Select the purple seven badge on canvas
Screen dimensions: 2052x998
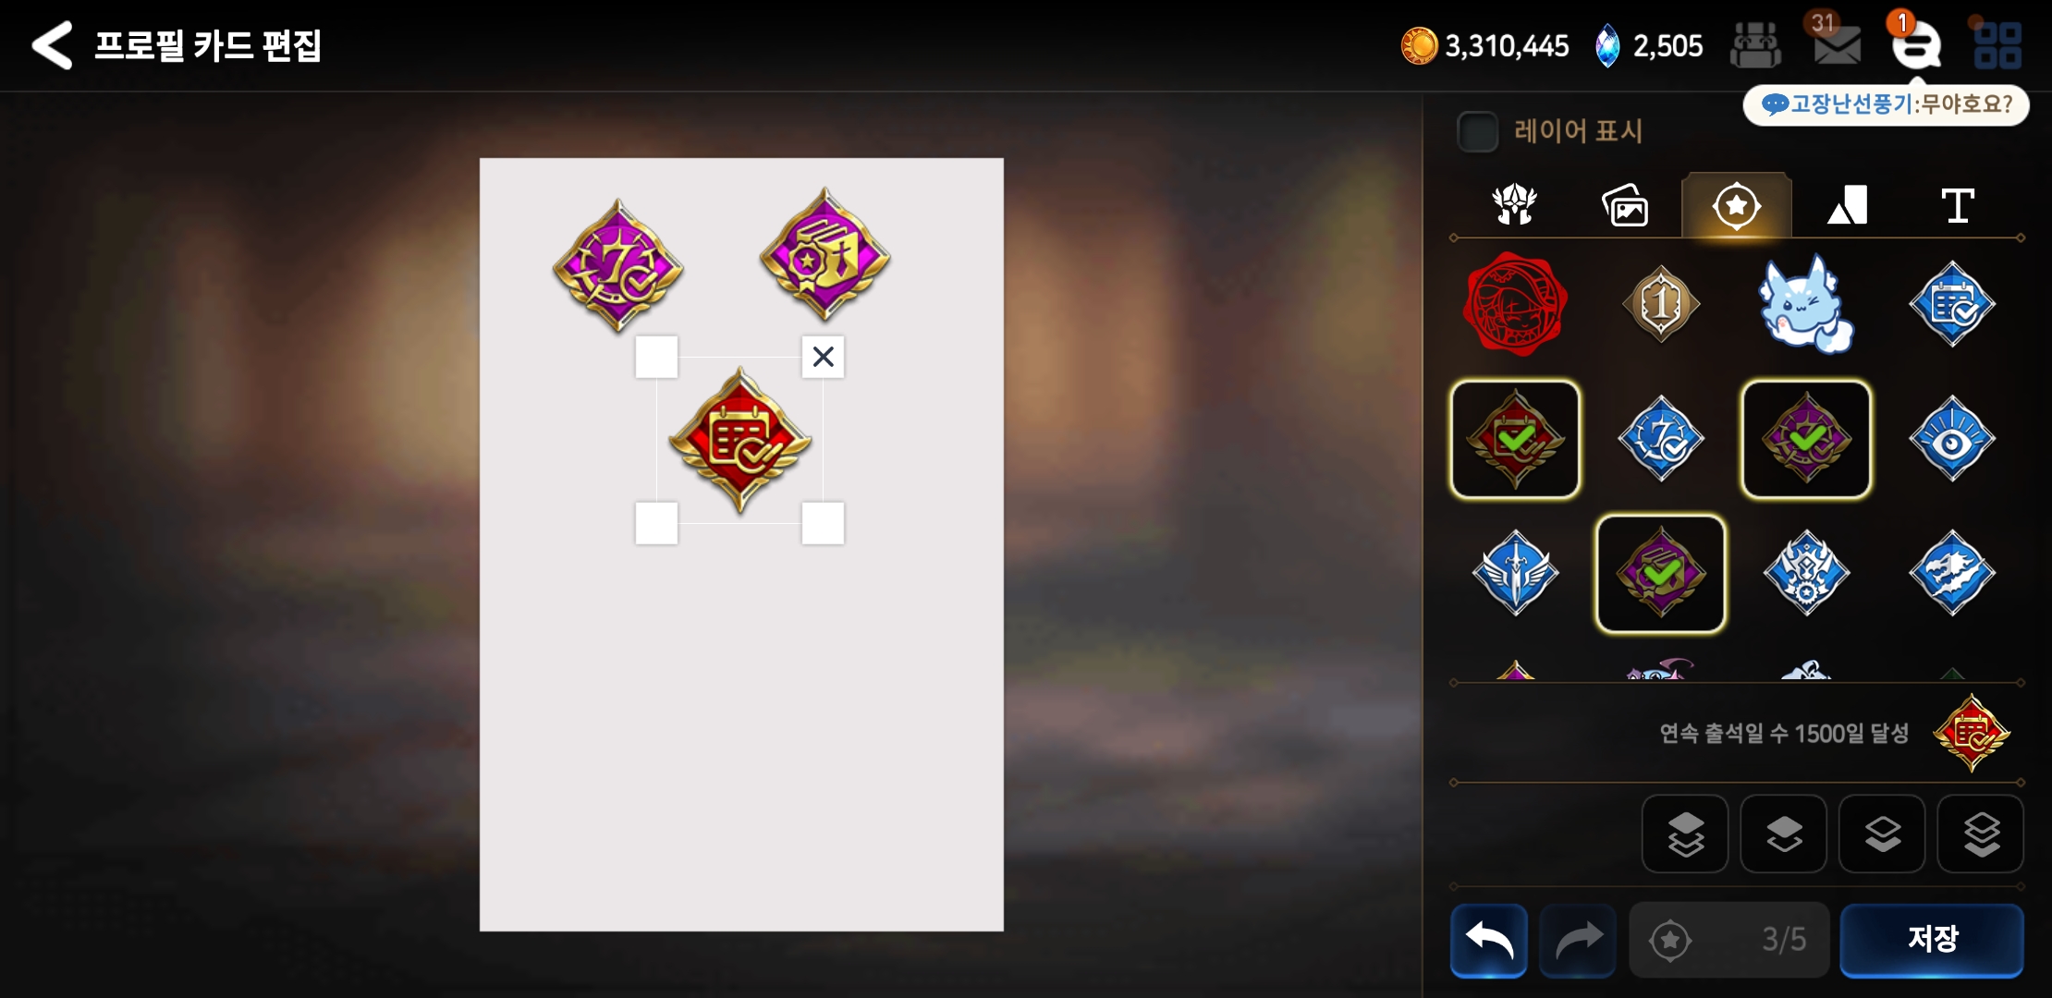617,266
